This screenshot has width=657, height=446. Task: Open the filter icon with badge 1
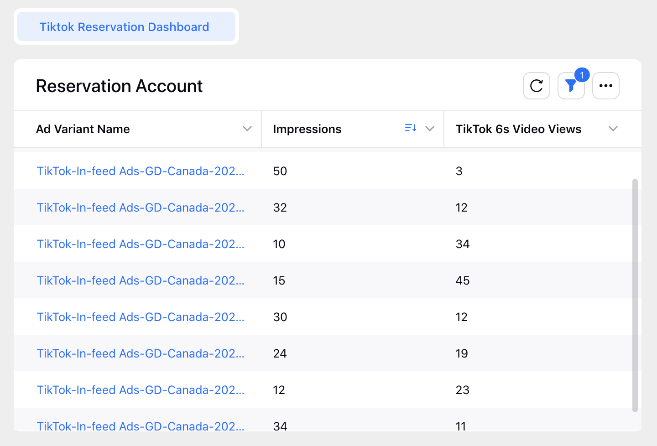click(x=571, y=86)
